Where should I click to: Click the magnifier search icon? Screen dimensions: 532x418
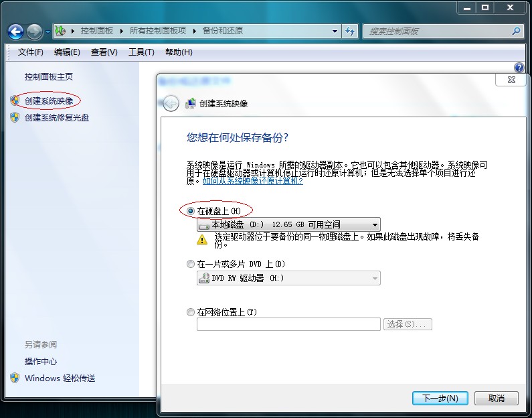516,31
